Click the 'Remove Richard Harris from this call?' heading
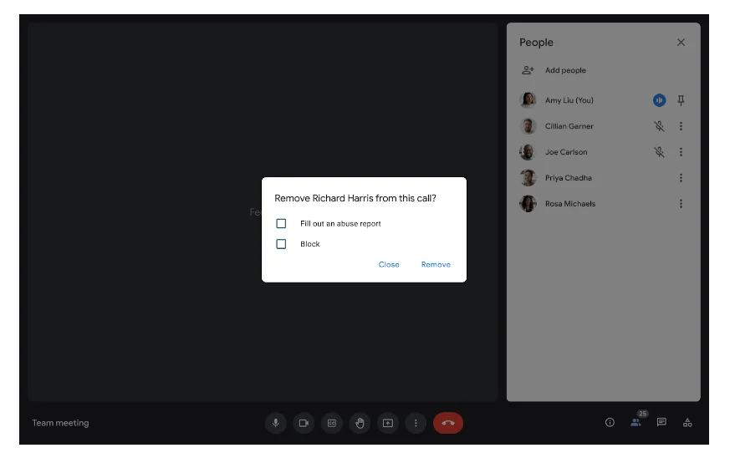Viewport: 730px width, 458px height. point(355,198)
